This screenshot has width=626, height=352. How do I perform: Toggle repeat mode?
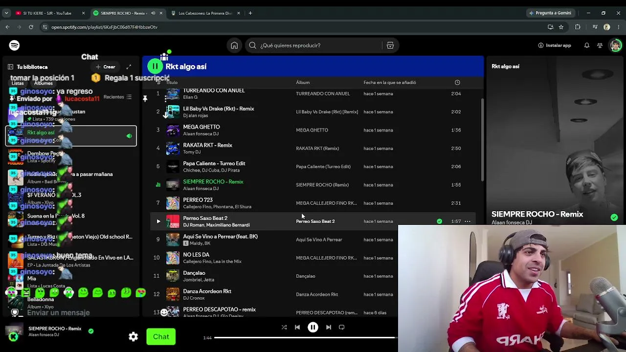pyautogui.click(x=342, y=327)
